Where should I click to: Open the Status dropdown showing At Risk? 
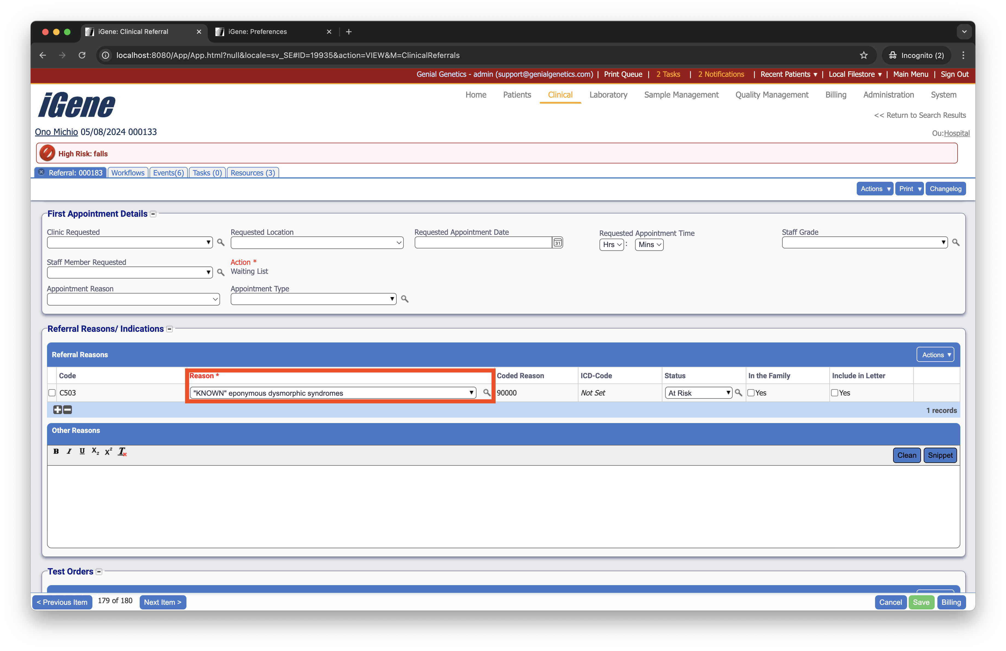point(698,393)
